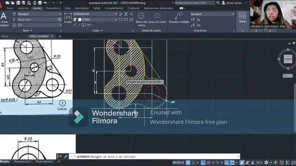Click the spell check icon in Texto panel
Viewport: 296px width, 166px height.
[14, 14]
